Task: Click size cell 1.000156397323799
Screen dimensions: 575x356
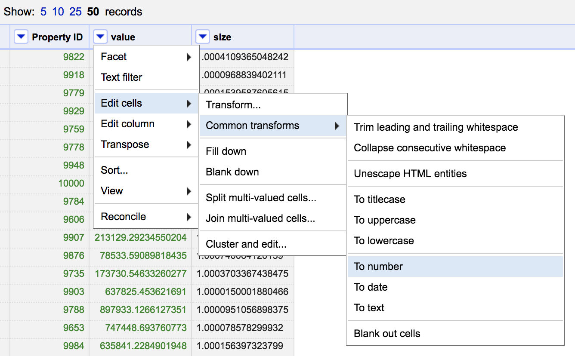Action: pos(240,346)
